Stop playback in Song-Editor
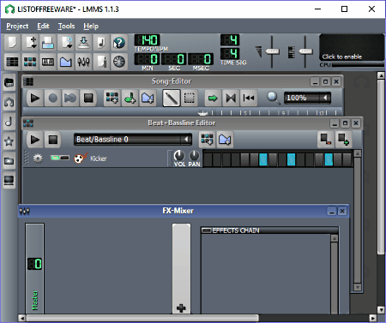Viewport: 386px width, 323px height. [x=88, y=98]
